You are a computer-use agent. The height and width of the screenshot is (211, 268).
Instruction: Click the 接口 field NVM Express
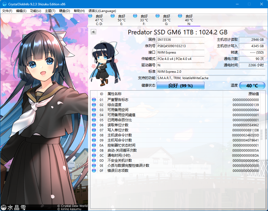[x=180, y=52]
